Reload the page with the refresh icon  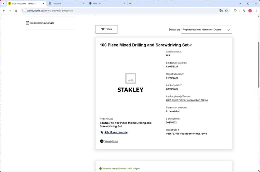[16, 11]
